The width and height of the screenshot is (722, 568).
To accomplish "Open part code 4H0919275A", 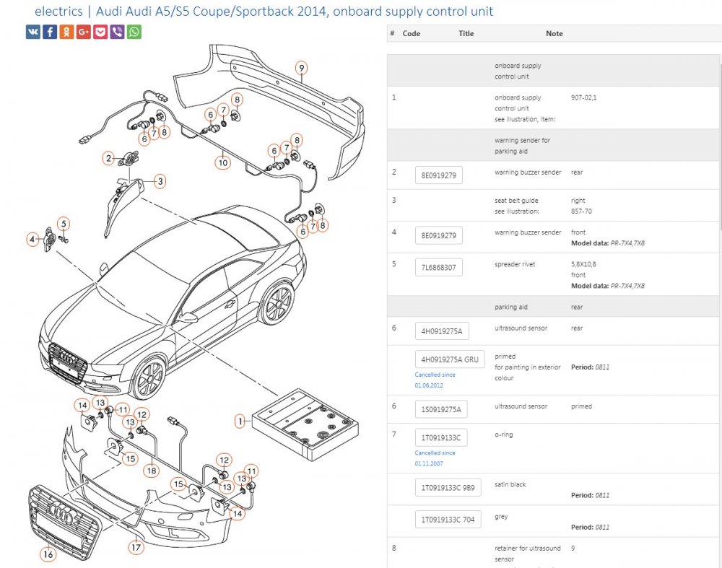I will click(442, 331).
